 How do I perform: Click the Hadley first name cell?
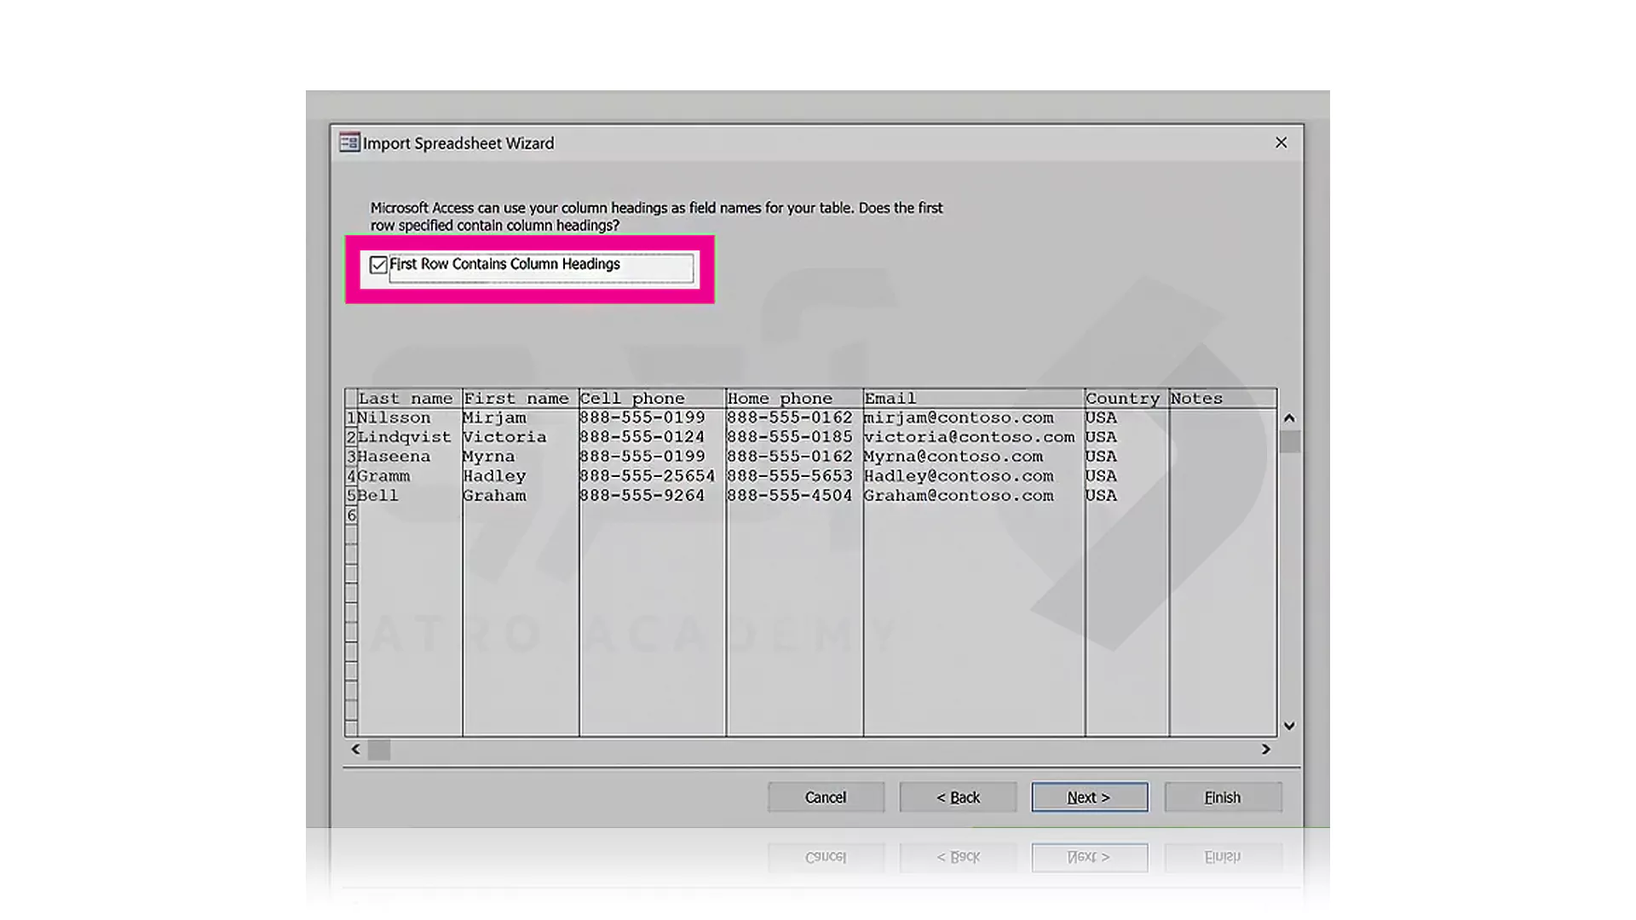tap(521, 476)
